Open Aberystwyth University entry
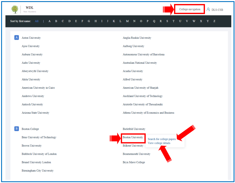The width and height of the screenshot is (235, 183). 35,71
